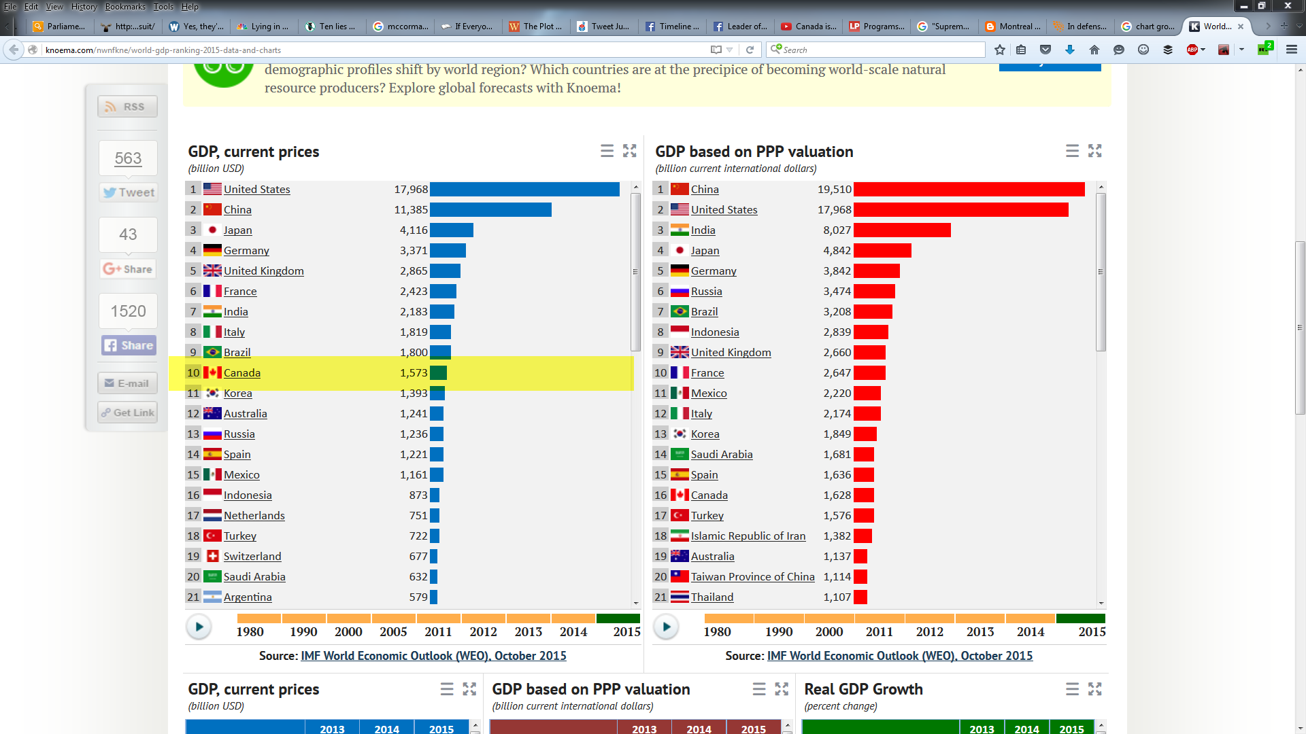Open IMF World Economic Outlook source link
Image resolution: width=1306 pixels, height=734 pixels.
tap(433, 656)
